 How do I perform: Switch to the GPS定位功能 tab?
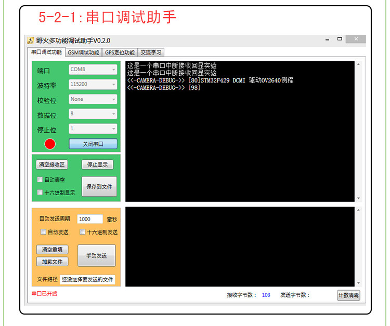point(120,52)
